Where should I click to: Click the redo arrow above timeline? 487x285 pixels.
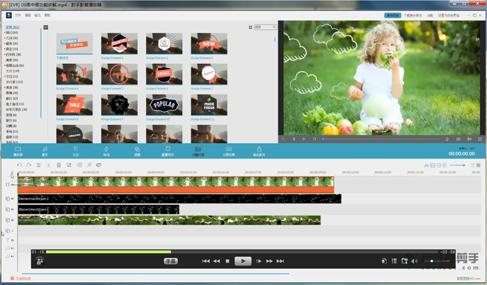(x=29, y=165)
